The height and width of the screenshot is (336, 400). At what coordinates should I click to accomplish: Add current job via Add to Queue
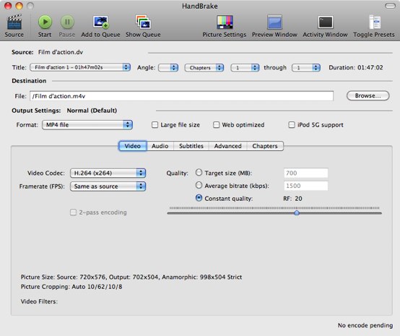pos(100,22)
